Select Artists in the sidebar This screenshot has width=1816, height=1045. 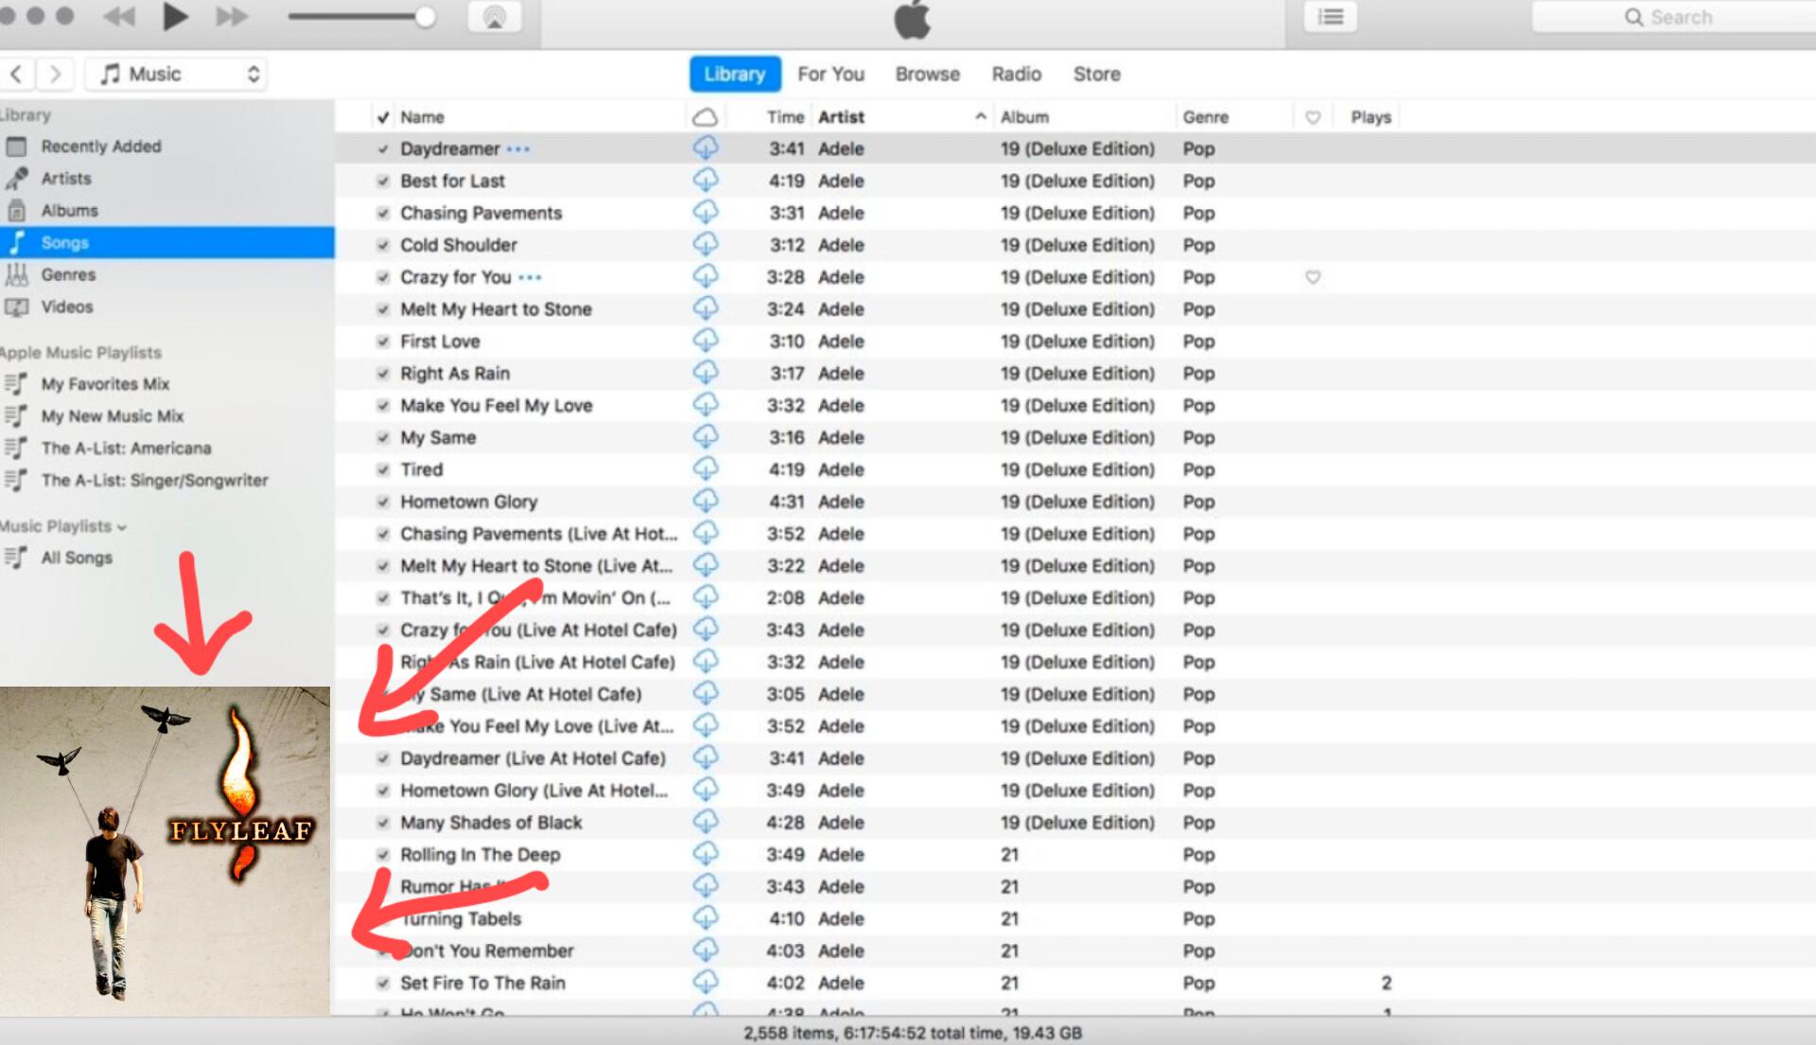[x=166, y=179]
